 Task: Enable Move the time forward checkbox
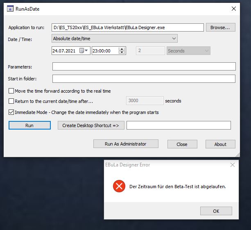point(11,91)
